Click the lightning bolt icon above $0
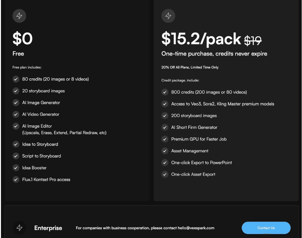This screenshot has height=238, width=302. 19,16
